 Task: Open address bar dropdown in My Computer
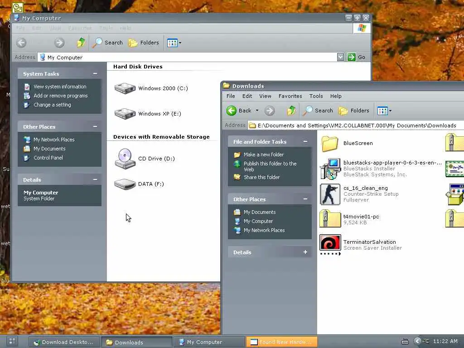point(340,57)
